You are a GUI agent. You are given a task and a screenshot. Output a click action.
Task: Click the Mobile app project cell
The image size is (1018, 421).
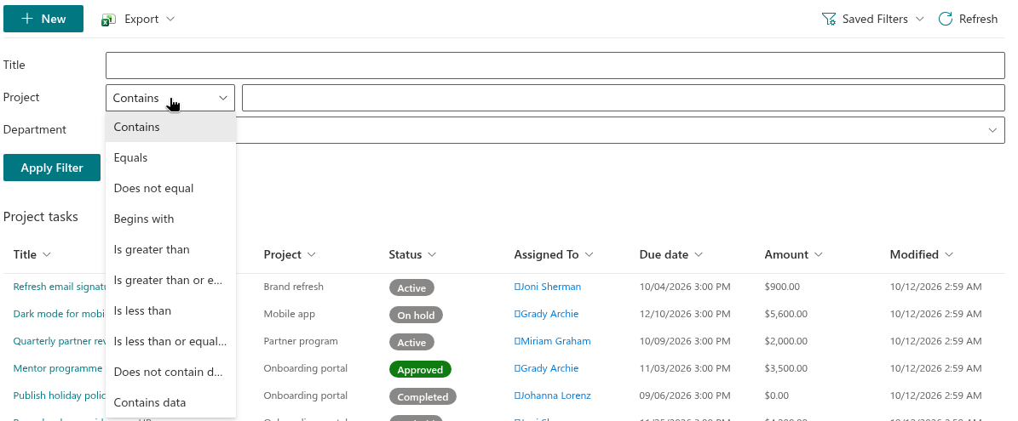click(289, 314)
